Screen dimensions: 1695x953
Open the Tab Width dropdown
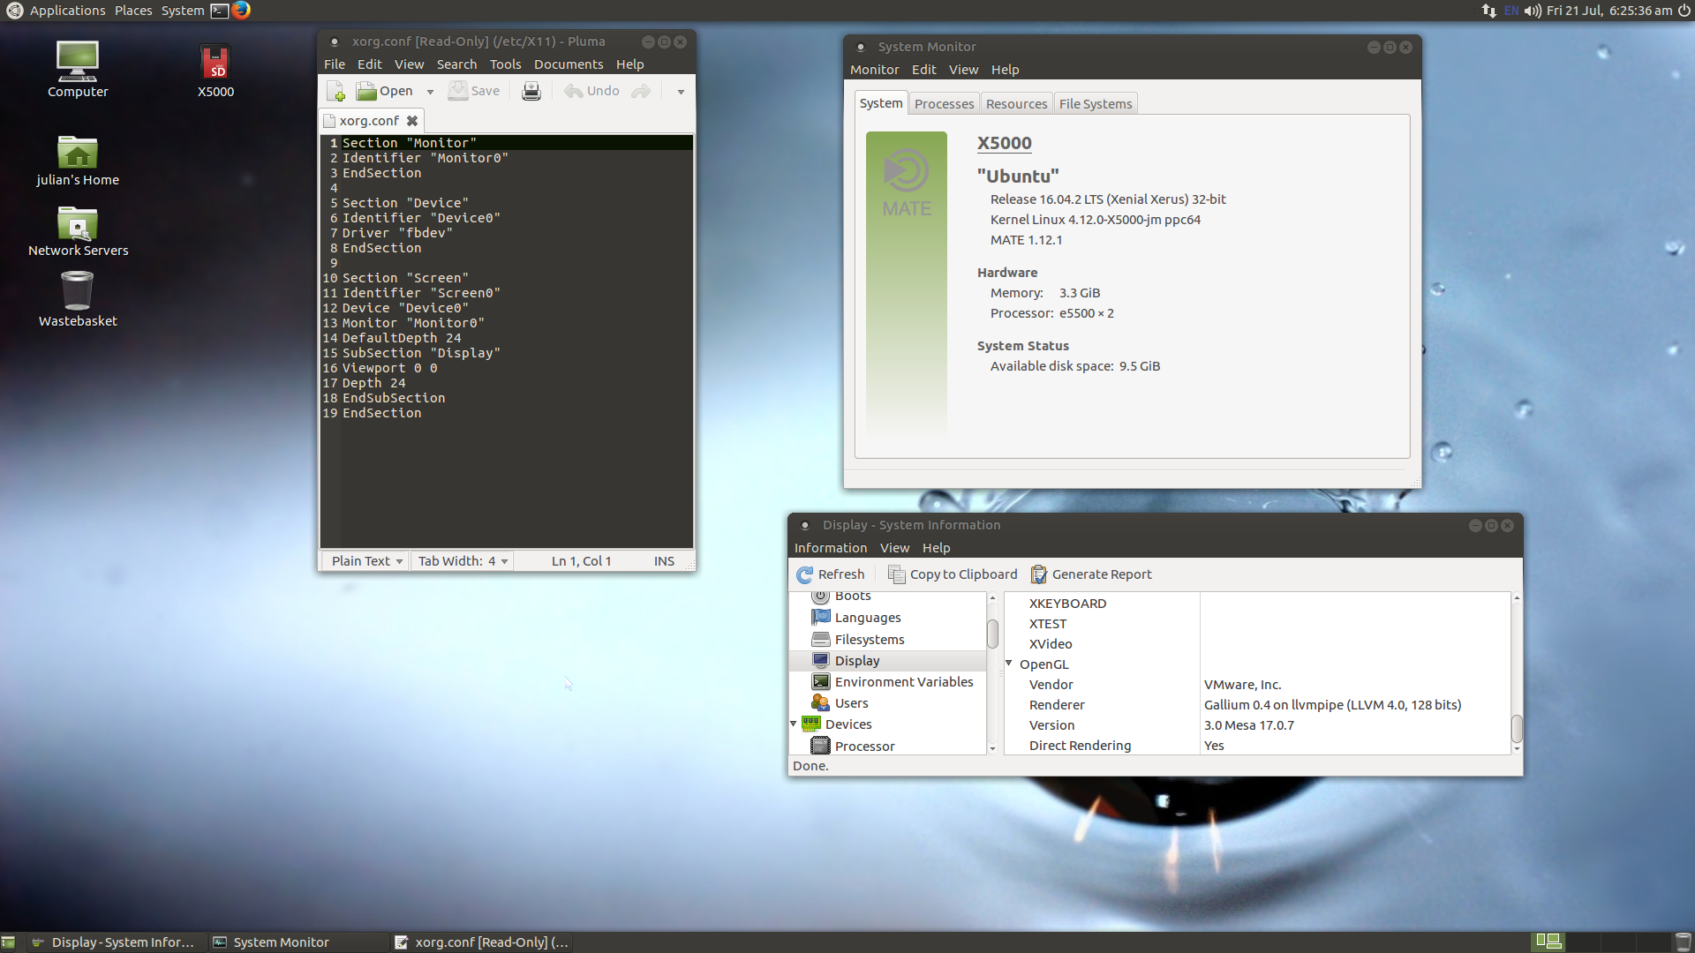pos(463,561)
